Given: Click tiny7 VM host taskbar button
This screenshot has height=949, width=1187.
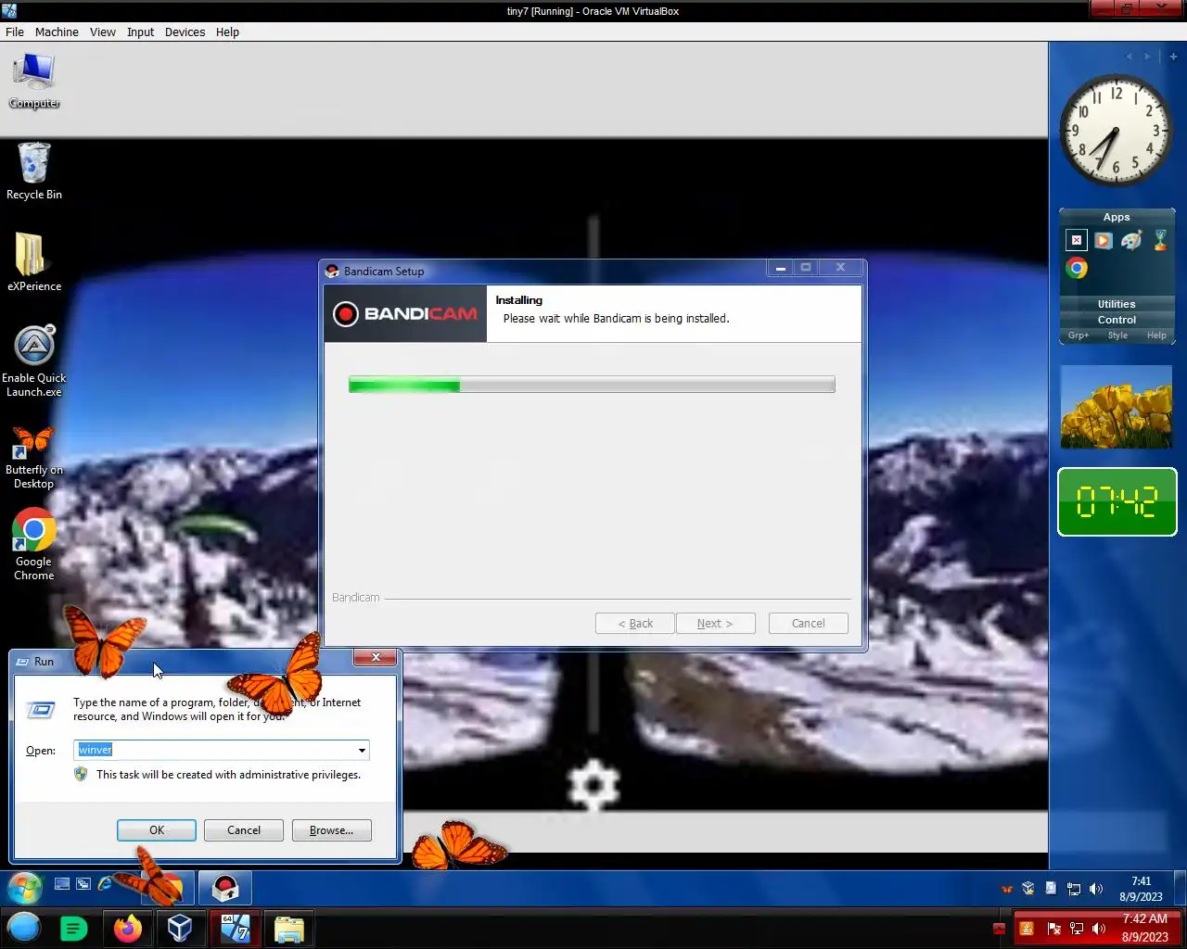Looking at the screenshot, I should point(235,928).
